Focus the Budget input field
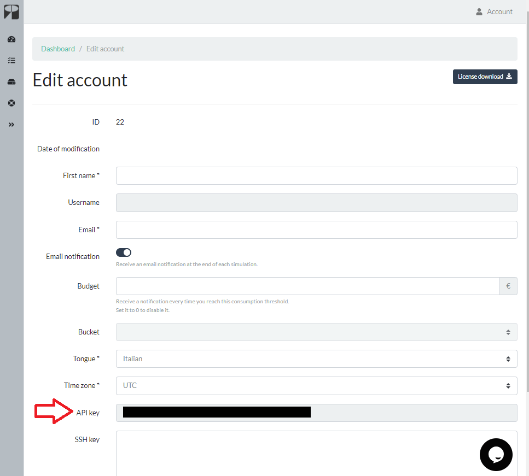The width and height of the screenshot is (529, 476). (x=307, y=286)
